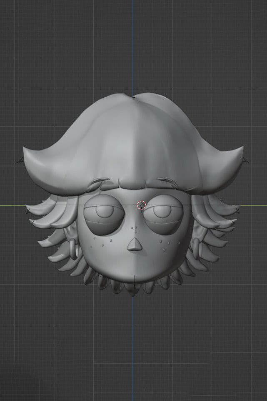Click the hair strand directly below the chin
The width and height of the screenshot is (267, 401).
click(133, 290)
